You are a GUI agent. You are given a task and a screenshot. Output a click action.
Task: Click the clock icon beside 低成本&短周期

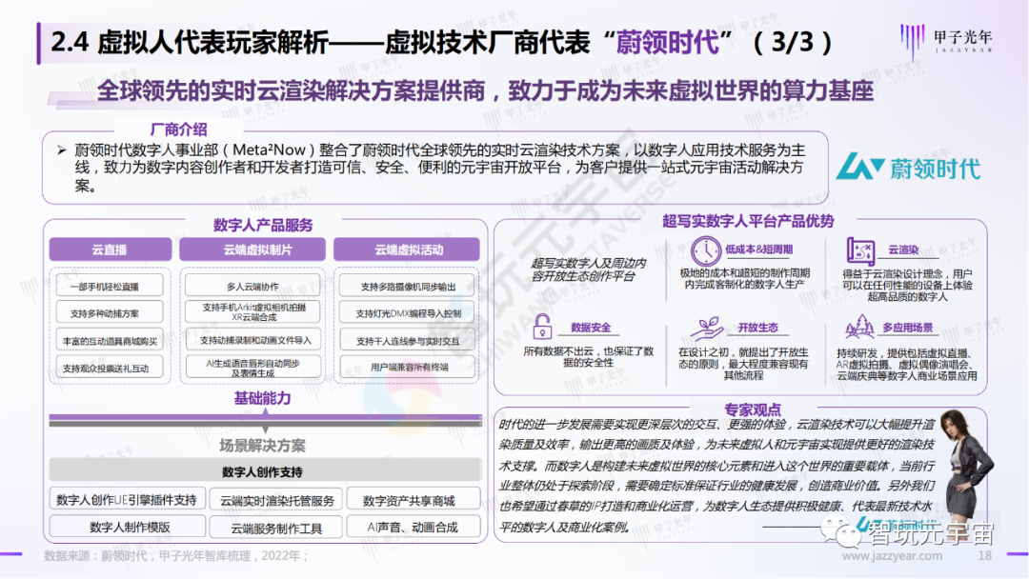click(705, 251)
